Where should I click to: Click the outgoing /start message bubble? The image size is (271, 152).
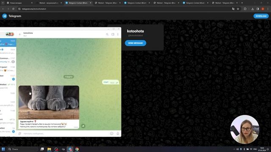click(x=111, y=82)
